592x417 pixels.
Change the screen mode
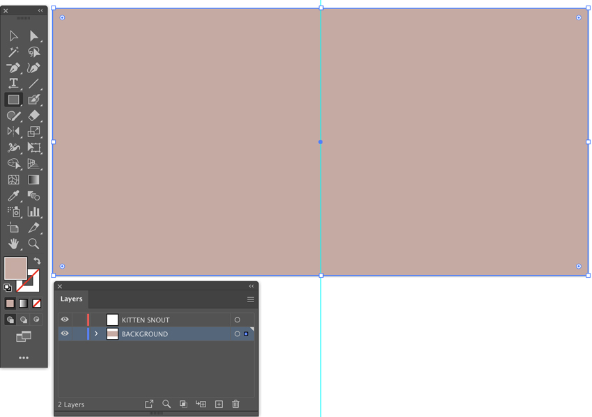coord(24,336)
